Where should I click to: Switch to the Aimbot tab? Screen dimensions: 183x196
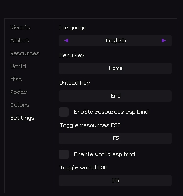click(x=19, y=40)
